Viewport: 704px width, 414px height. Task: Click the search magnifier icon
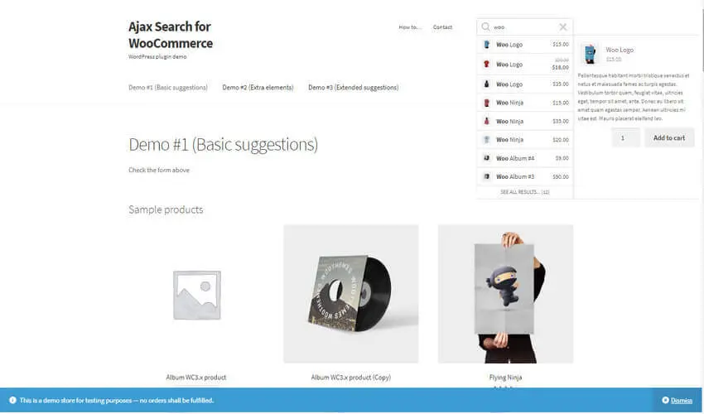(x=485, y=27)
